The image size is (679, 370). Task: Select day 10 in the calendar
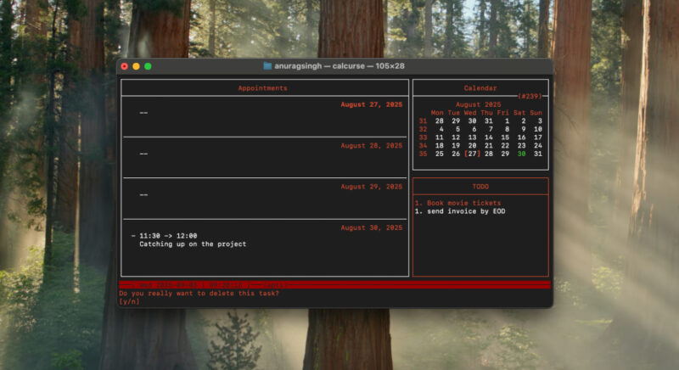coord(538,129)
